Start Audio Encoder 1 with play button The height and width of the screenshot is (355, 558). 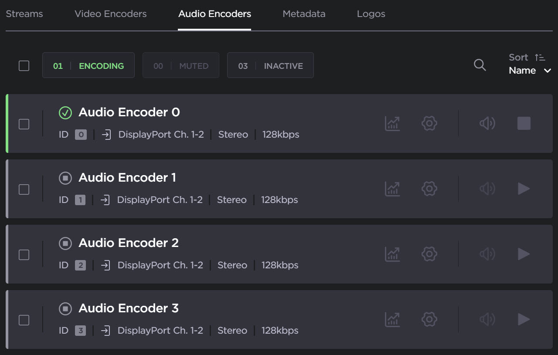524,189
